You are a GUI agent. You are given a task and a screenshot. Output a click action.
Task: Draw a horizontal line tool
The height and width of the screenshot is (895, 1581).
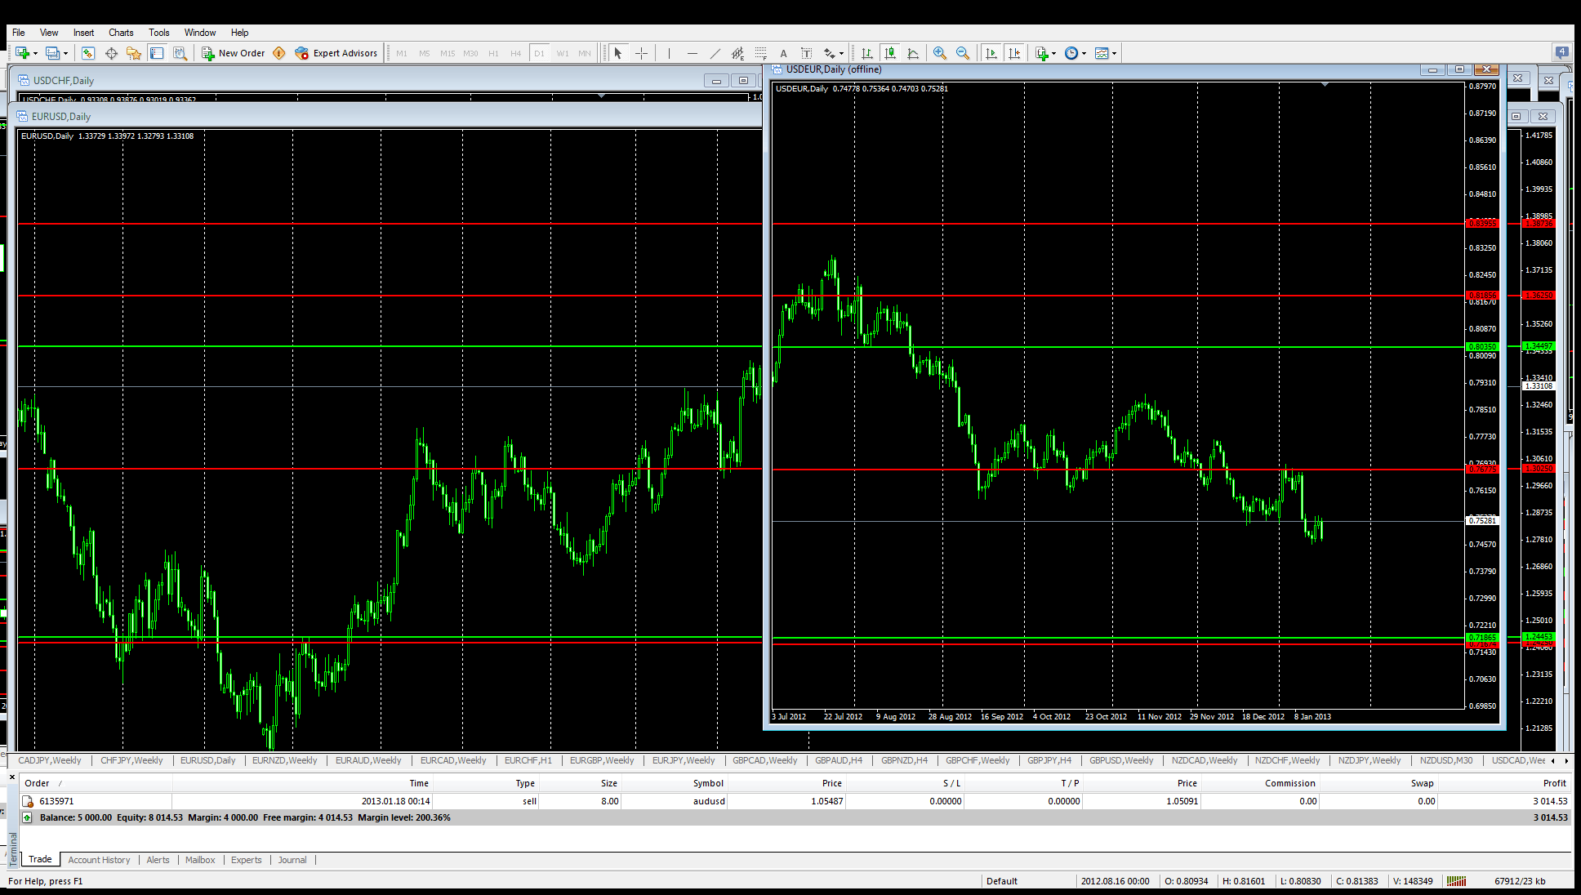click(x=693, y=53)
